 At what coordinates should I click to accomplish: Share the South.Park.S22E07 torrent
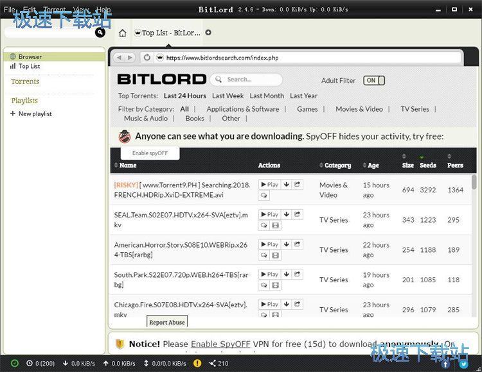[x=297, y=274]
